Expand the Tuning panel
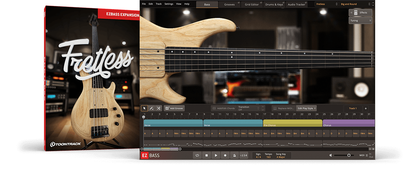This screenshot has height=171, width=420. 360,21
